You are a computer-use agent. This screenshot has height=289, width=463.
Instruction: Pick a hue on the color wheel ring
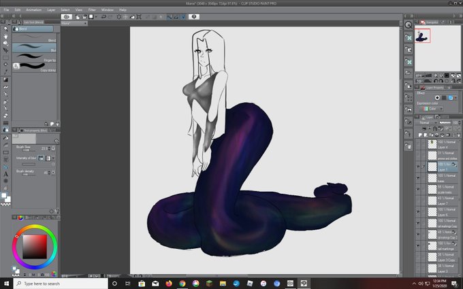pyautogui.click(x=35, y=247)
